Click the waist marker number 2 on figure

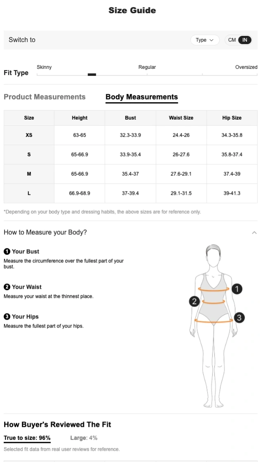tap(194, 302)
